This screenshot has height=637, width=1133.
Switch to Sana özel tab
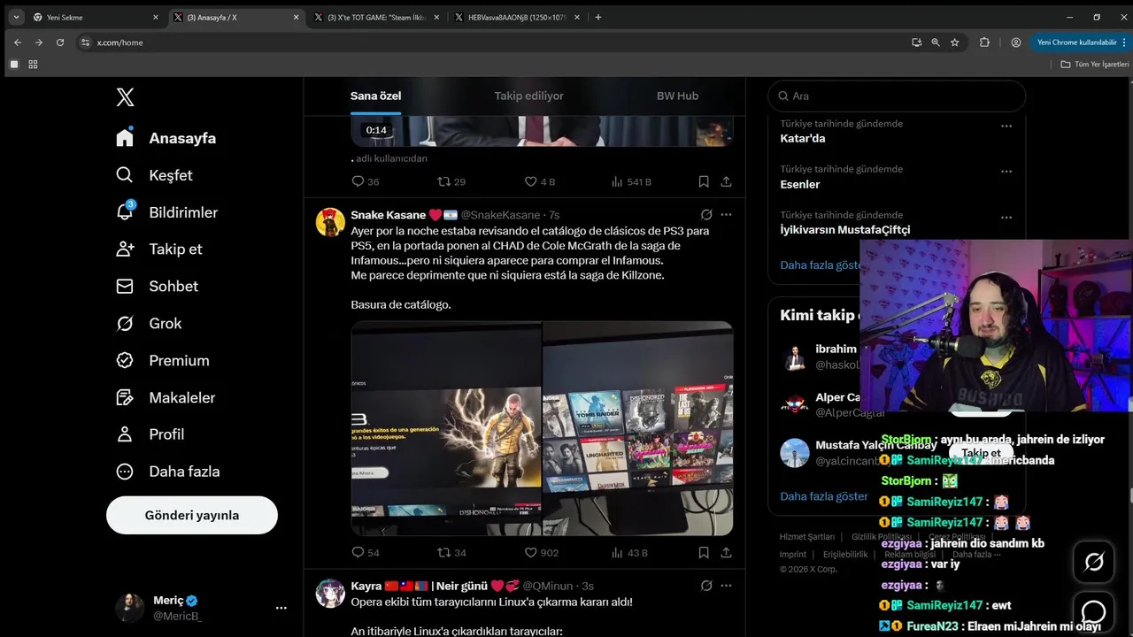pyautogui.click(x=375, y=96)
